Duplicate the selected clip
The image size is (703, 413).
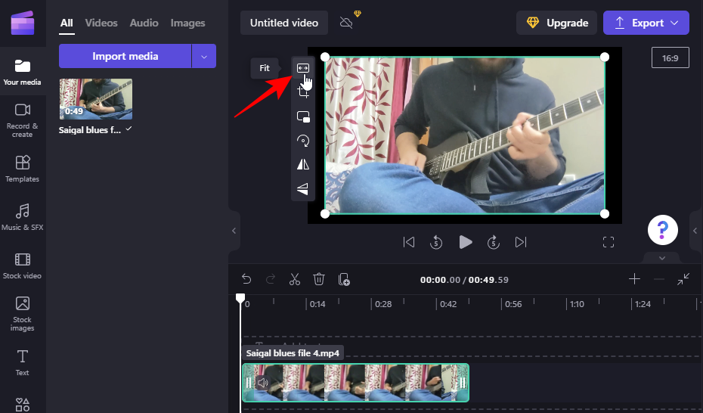(343, 279)
